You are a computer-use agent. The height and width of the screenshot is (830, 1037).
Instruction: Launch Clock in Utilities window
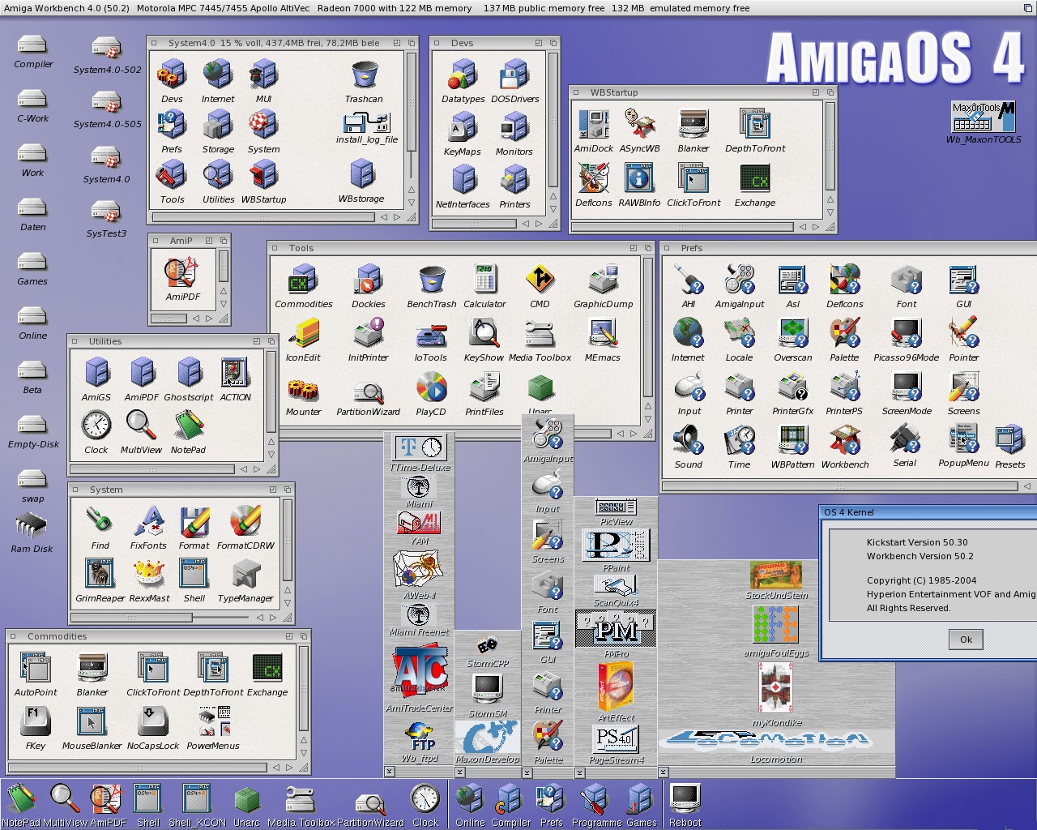(96, 426)
